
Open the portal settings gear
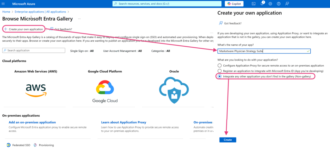coord(270,4)
